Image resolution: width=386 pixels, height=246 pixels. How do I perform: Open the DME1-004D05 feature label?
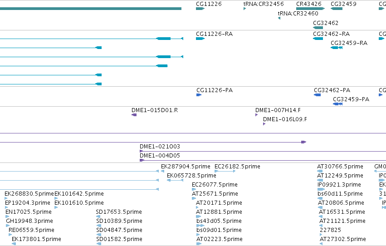pyautogui.click(x=160, y=156)
